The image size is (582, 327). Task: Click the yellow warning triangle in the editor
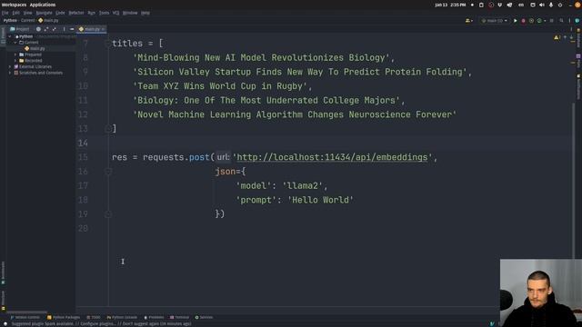(557, 37)
